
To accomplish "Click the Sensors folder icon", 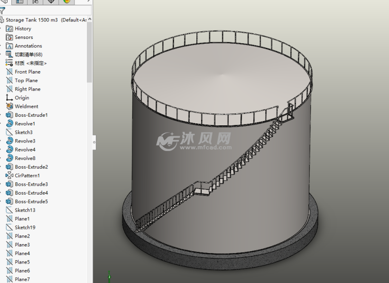I will (x=9, y=37).
